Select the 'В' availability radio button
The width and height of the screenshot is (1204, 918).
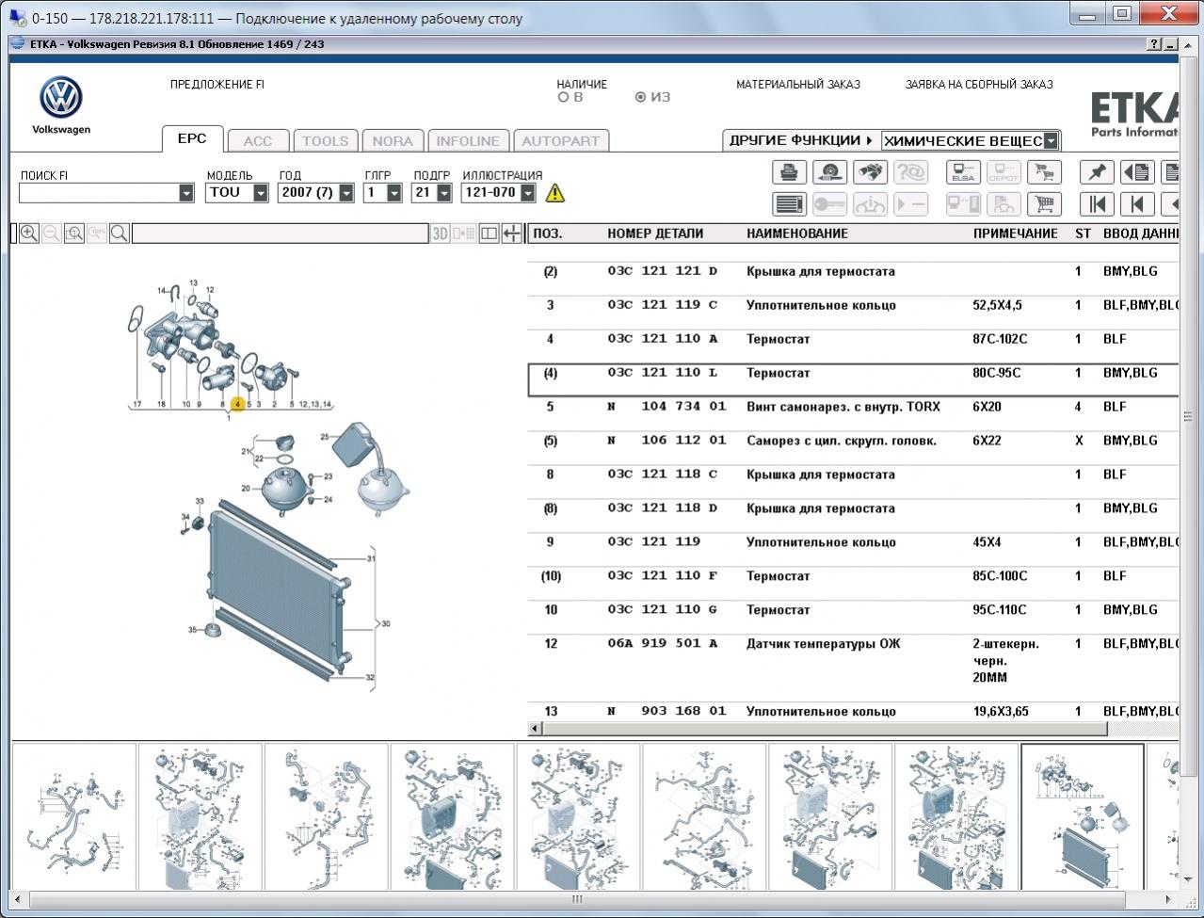point(563,97)
